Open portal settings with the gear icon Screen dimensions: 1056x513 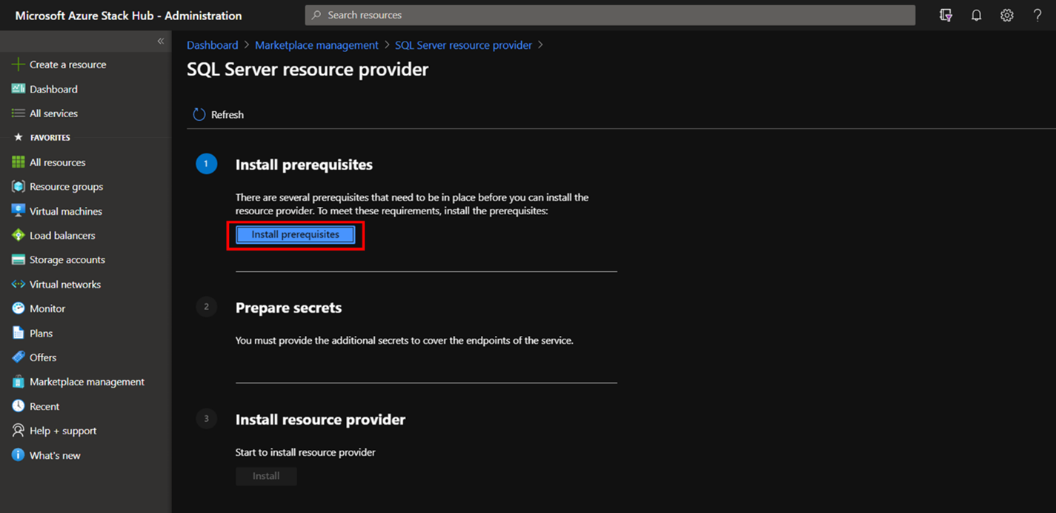pos(1006,15)
